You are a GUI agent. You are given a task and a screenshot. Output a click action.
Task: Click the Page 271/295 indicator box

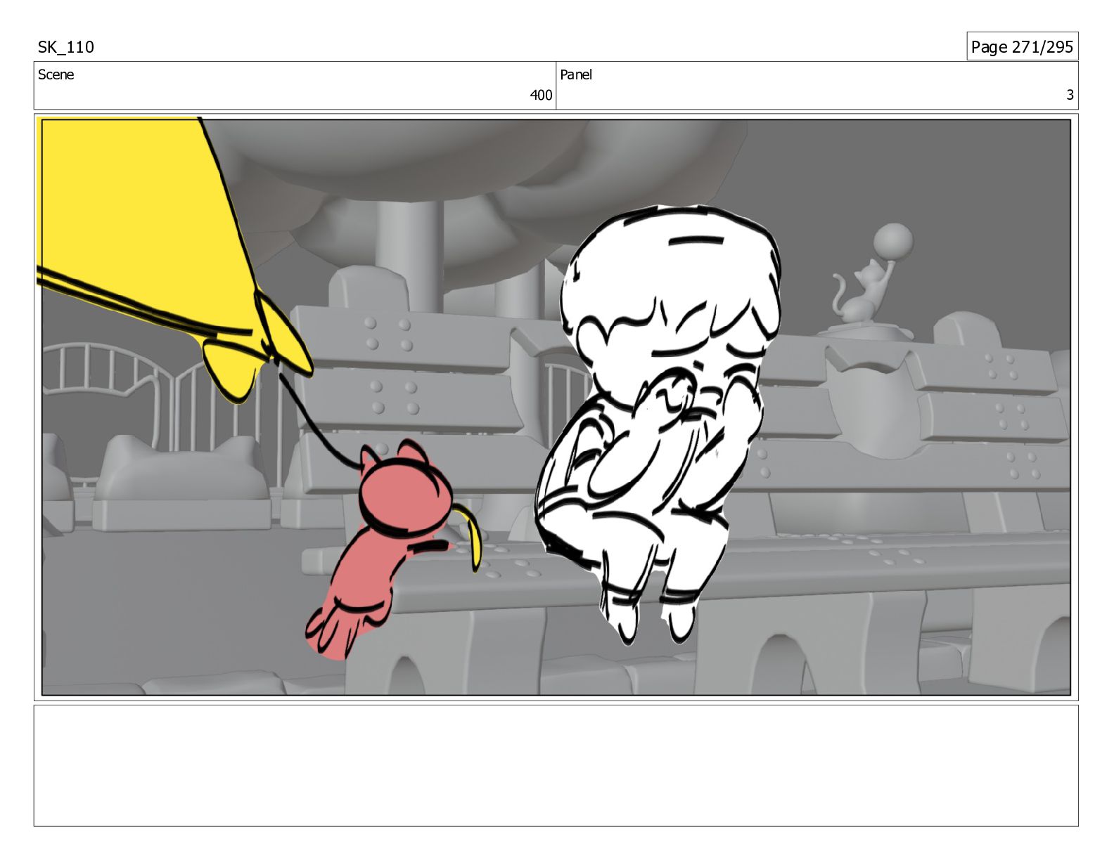point(1022,46)
